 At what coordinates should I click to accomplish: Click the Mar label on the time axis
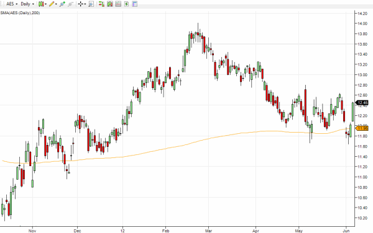pyautogui.click(x=208, y=231)
